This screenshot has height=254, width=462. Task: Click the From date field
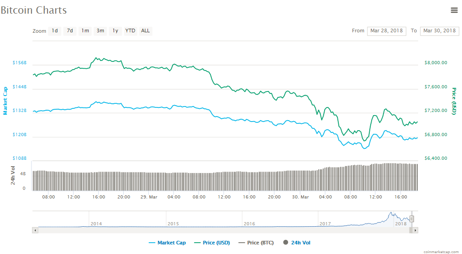coord(386,31)
